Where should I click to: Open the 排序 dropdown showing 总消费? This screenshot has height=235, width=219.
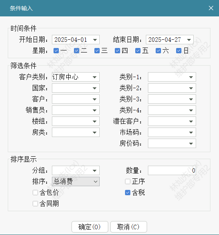76,182
